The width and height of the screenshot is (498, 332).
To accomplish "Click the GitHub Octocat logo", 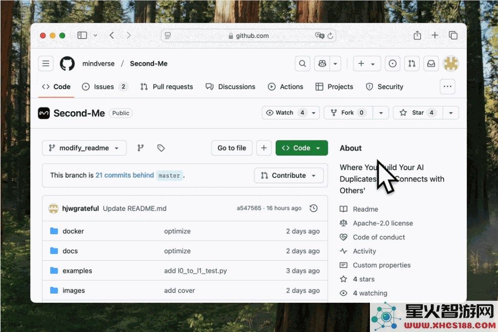I will point(67,64).
